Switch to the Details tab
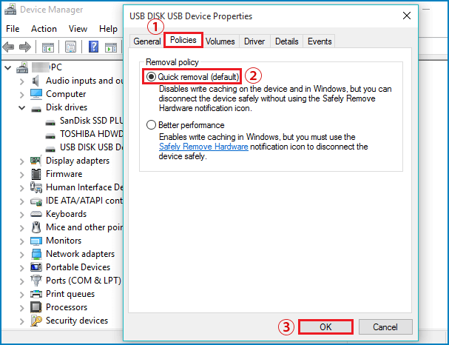Screen dimensions: 449x345 (x=287, y=41)
